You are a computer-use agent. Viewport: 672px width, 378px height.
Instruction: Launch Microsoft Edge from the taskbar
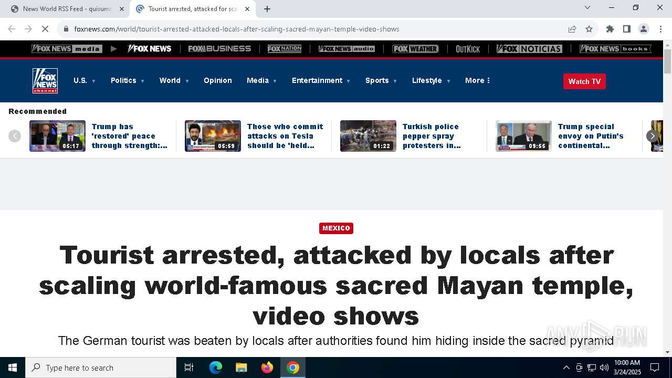tap(216, 367)
